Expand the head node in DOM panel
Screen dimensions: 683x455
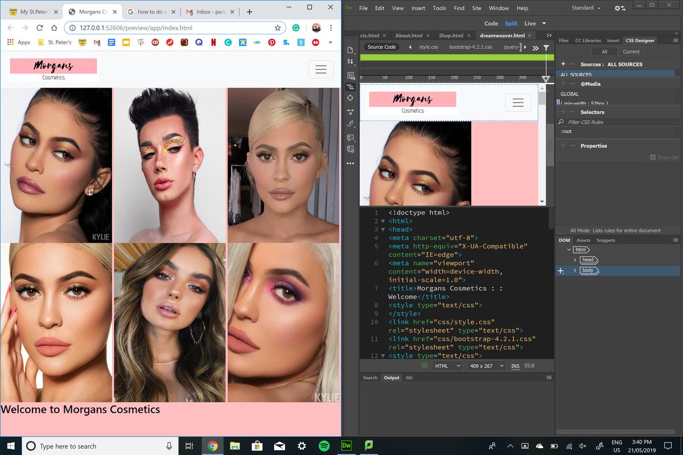click(x=575, y=260)
